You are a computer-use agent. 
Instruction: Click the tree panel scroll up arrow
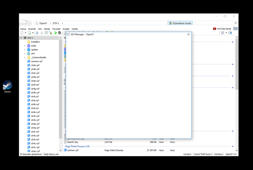click(60, 38)
